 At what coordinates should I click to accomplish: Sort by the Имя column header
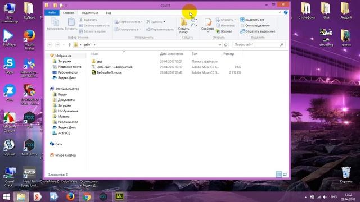[94, 54]
